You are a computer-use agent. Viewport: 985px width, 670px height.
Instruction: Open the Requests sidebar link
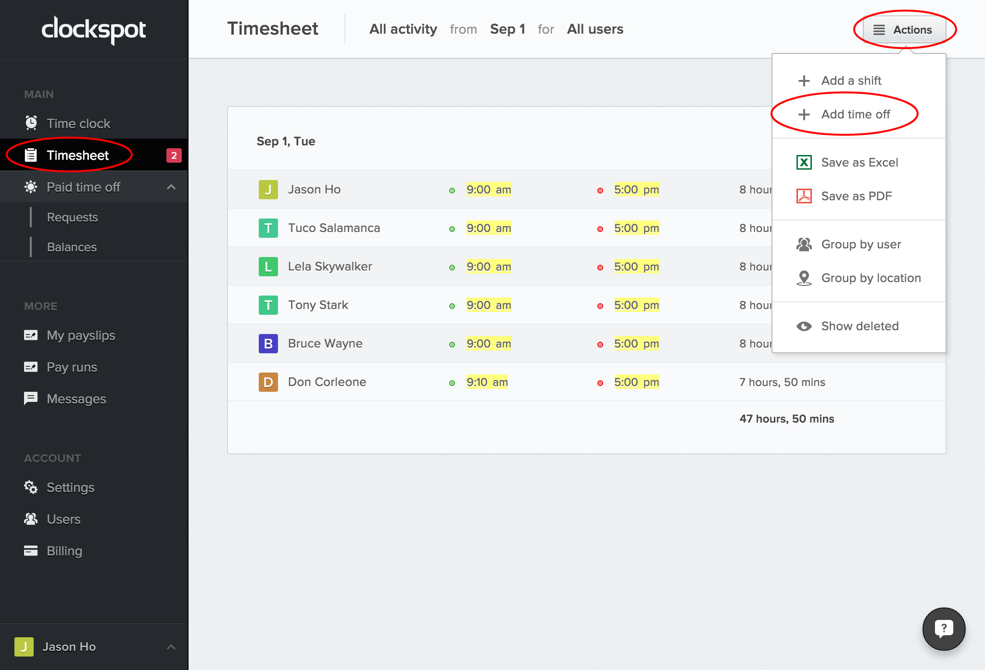coord(73,217)
